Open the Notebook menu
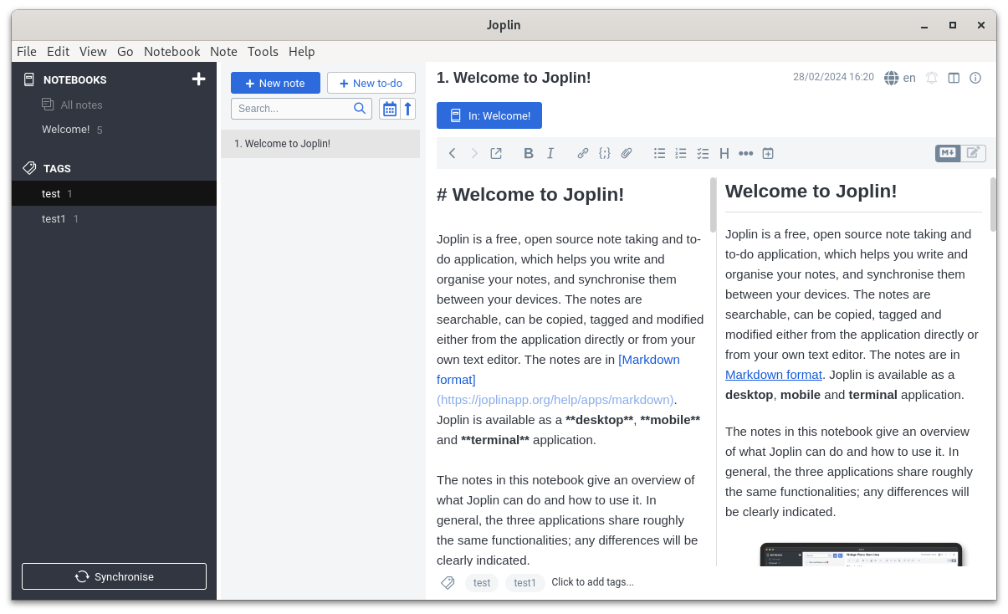Image resolution: width=1008 pixels, height=614 pixels. tap(171, 52)
